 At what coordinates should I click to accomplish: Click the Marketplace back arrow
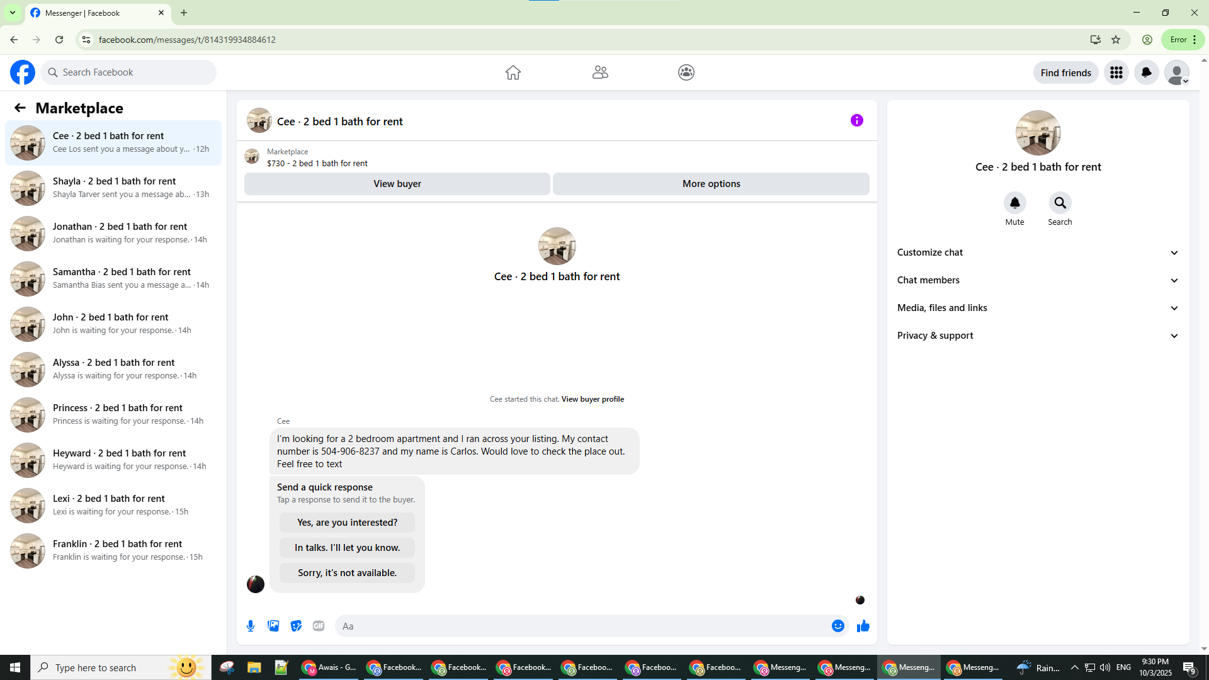(x=20, y=108)
